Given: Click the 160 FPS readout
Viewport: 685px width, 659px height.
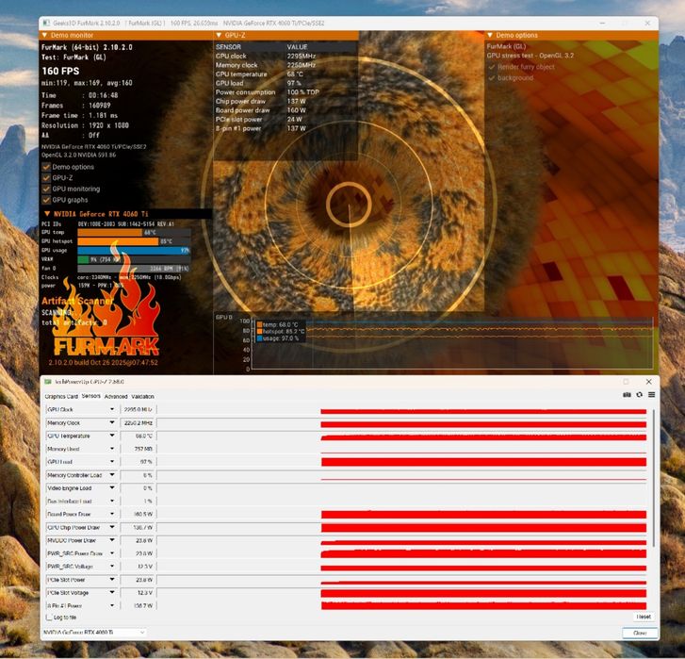Looking at the screenshot, I should point(60,72).
